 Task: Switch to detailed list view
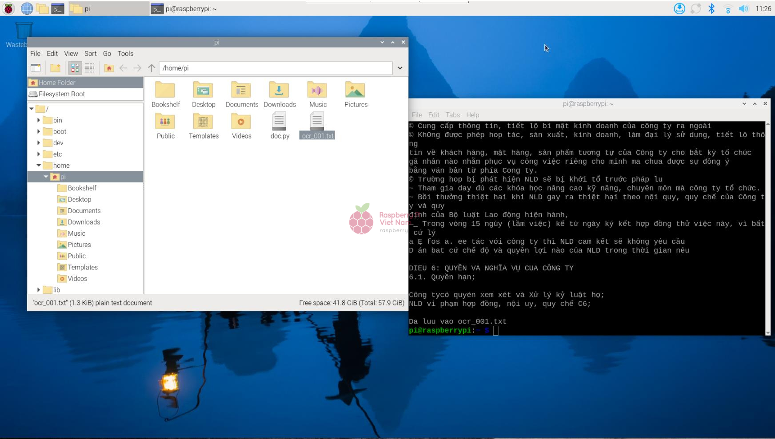(x=89, y=68)
